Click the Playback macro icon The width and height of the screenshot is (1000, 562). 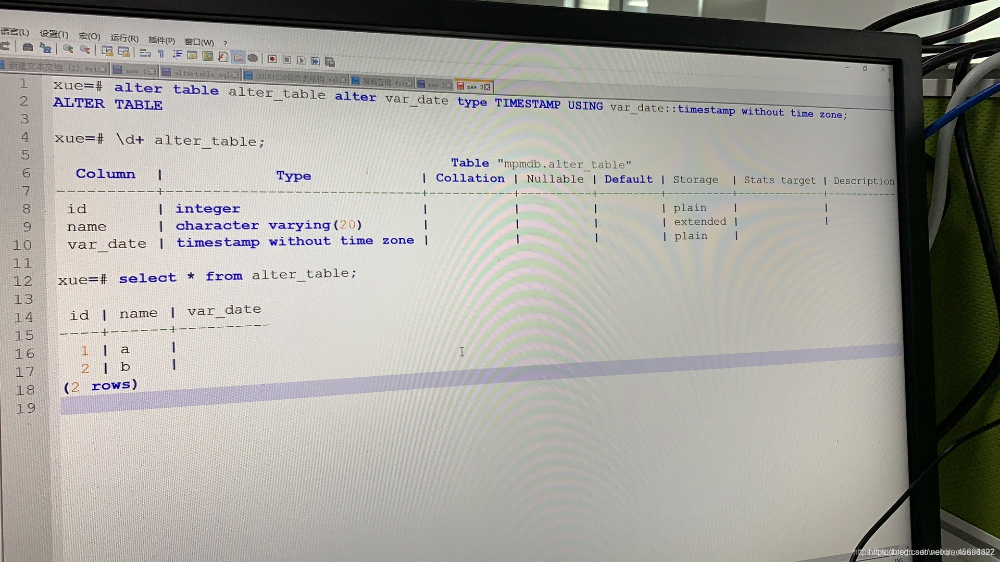click(301, 60)
